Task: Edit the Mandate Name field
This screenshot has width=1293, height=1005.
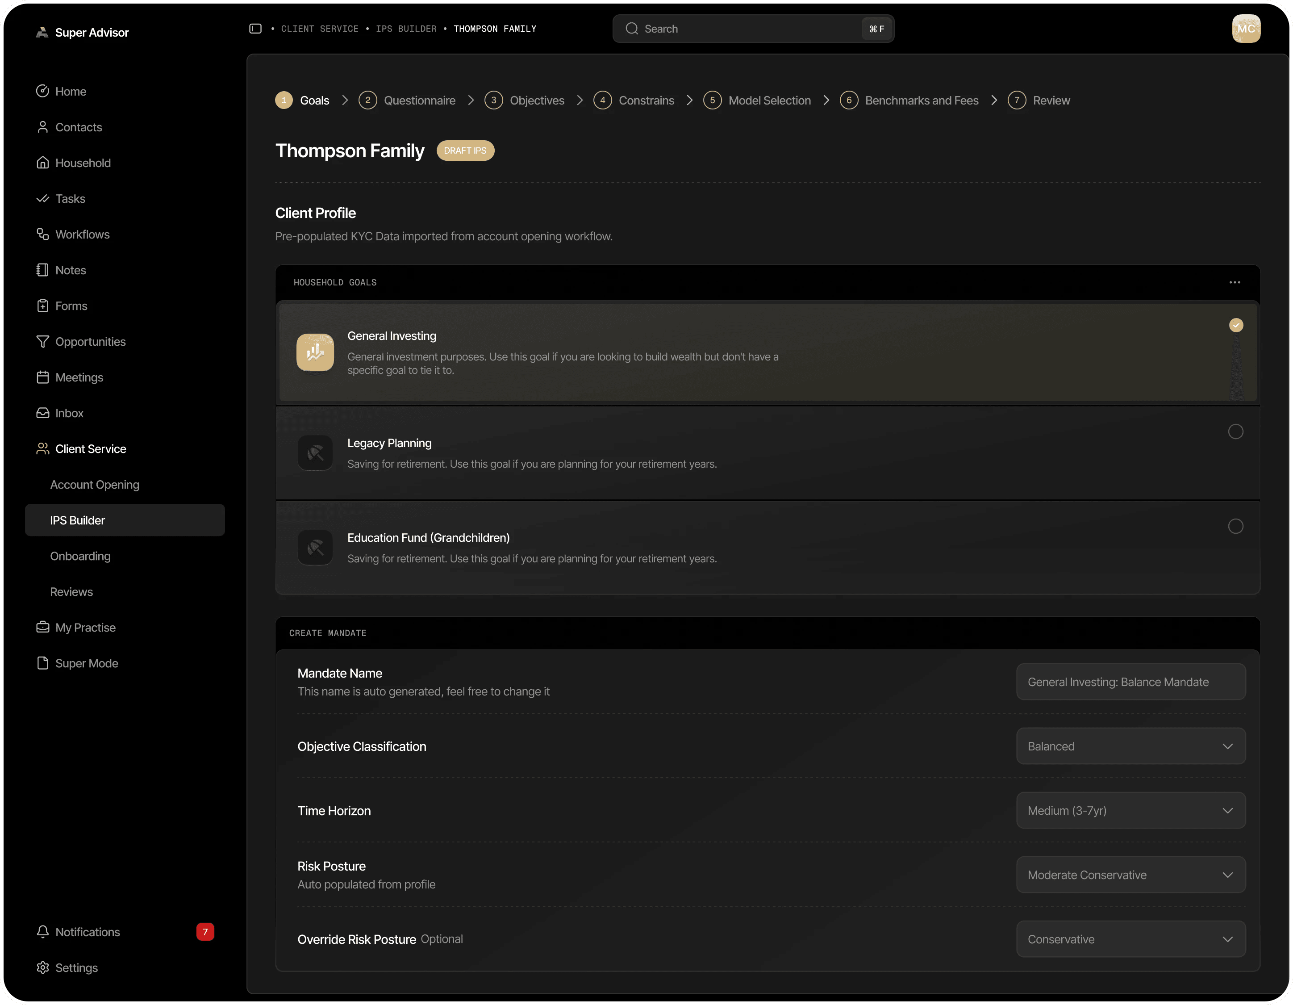Action: [x=1131, y=682]
